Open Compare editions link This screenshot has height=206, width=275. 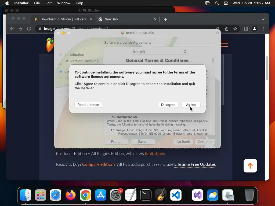pyautogui.click(x=99, y=164)
